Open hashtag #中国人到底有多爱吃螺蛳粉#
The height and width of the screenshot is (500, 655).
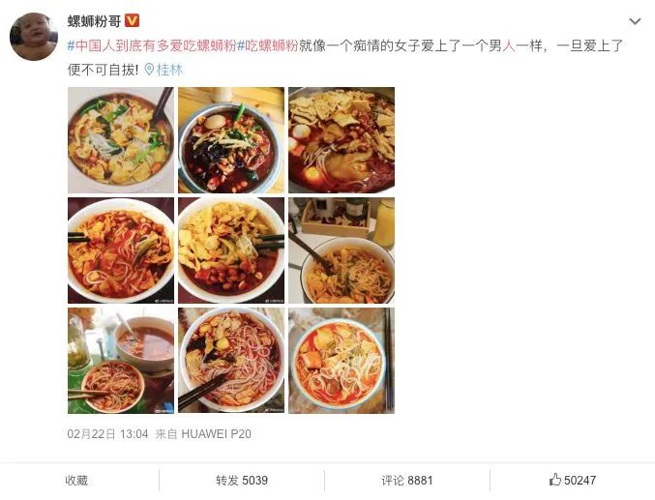click(x=152, y=45)
